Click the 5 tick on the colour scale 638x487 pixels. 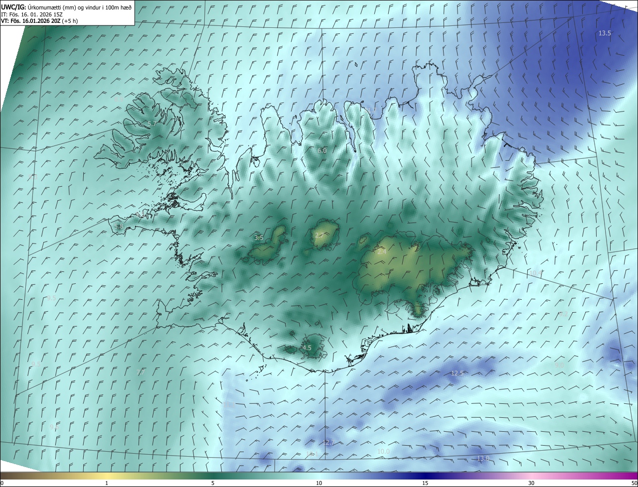point(213,483)
